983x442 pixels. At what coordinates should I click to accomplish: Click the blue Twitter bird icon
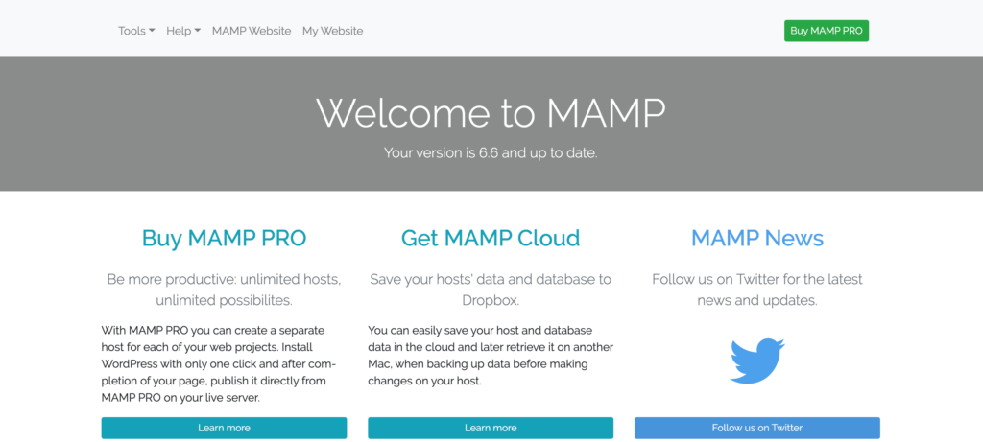[x=757, y=360]
